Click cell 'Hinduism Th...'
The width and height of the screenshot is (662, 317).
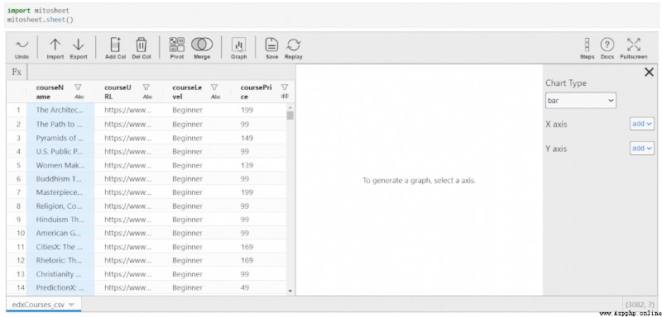pos(60,220)
